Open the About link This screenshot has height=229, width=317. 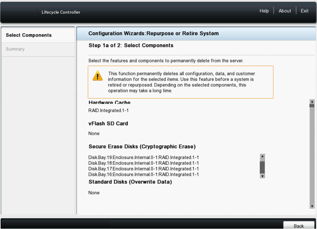click(x=285, y=11)
